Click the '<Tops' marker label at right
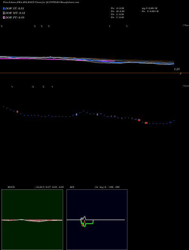Viewport: 189px width, 250px height. click(x=186, y=25)
